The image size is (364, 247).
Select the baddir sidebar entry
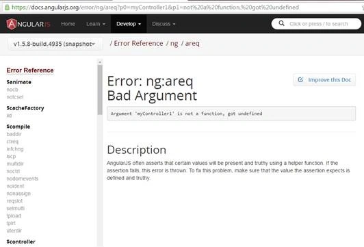14,134
